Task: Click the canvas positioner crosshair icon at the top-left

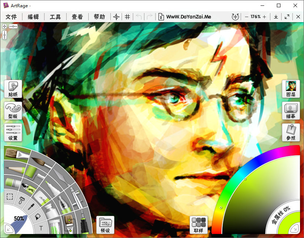Action: [x=4, y=26]
